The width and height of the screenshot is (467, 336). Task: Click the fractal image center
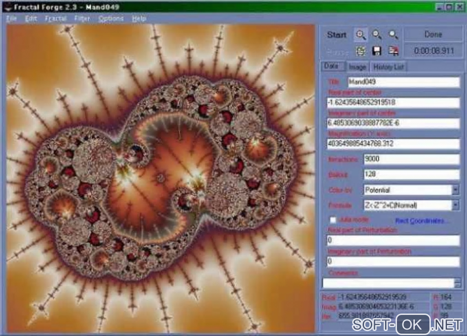[161, 178]
